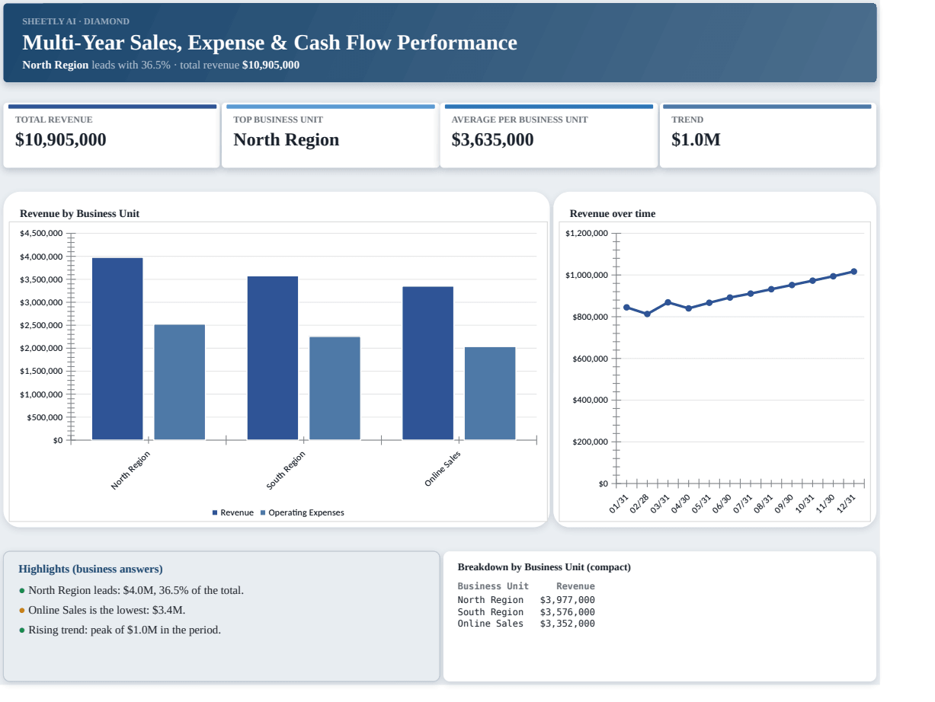Click the South Region table row

pyautogui.click(x=526, y=612)
